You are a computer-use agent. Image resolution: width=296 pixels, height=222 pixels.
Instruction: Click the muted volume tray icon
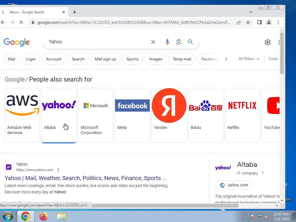tap(267, 217)
